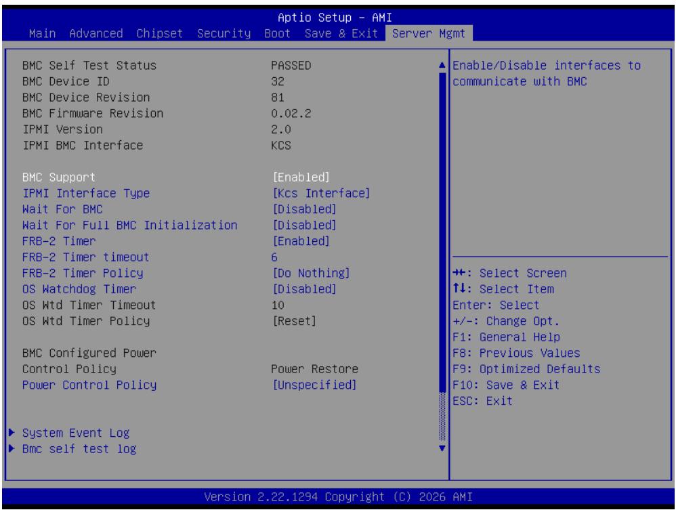Viewport: 676px width, 510px height.
Task: Switch to the Advanced tab
Action: pyautogui.click(x=96, y=33)
